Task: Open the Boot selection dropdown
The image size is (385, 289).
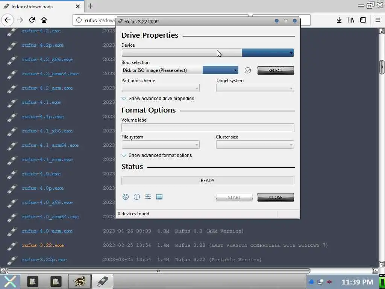Action: (180, 70)
